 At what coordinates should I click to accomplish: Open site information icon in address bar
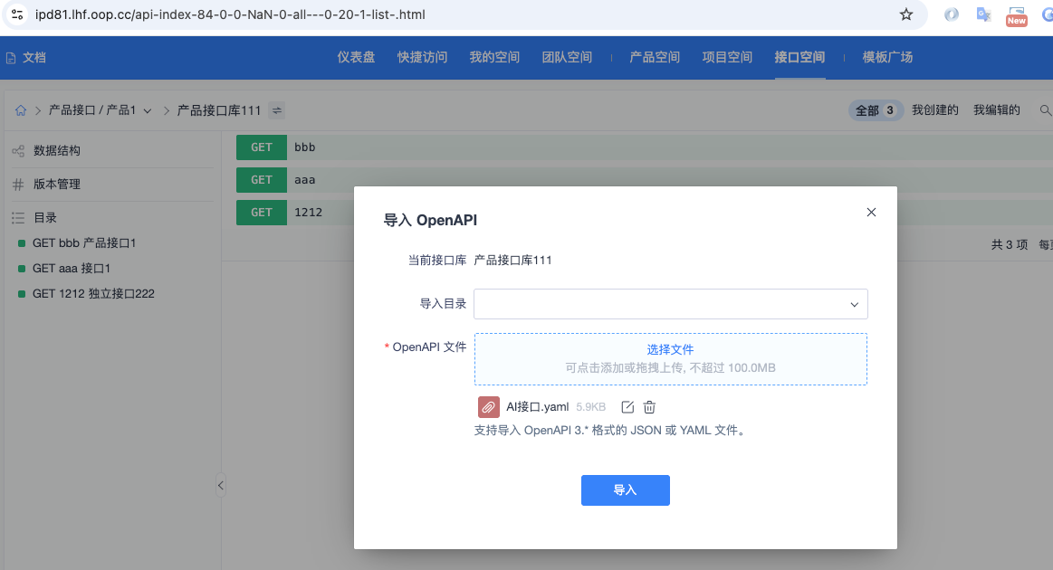(x=17, y=14)
